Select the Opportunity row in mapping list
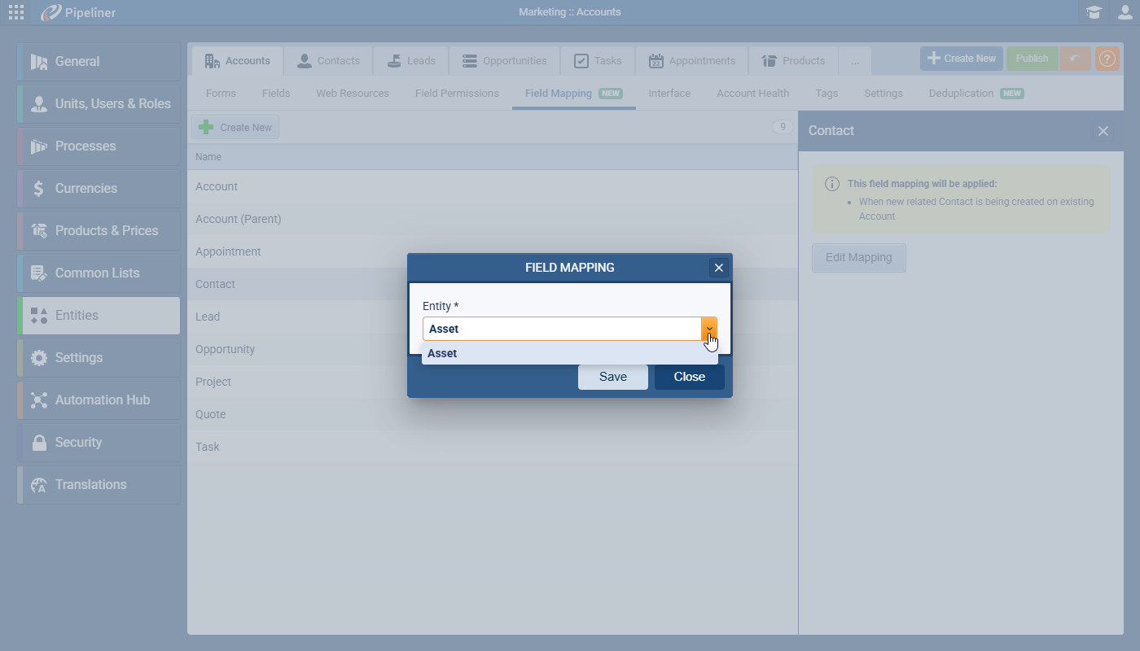 click(226, 349)
